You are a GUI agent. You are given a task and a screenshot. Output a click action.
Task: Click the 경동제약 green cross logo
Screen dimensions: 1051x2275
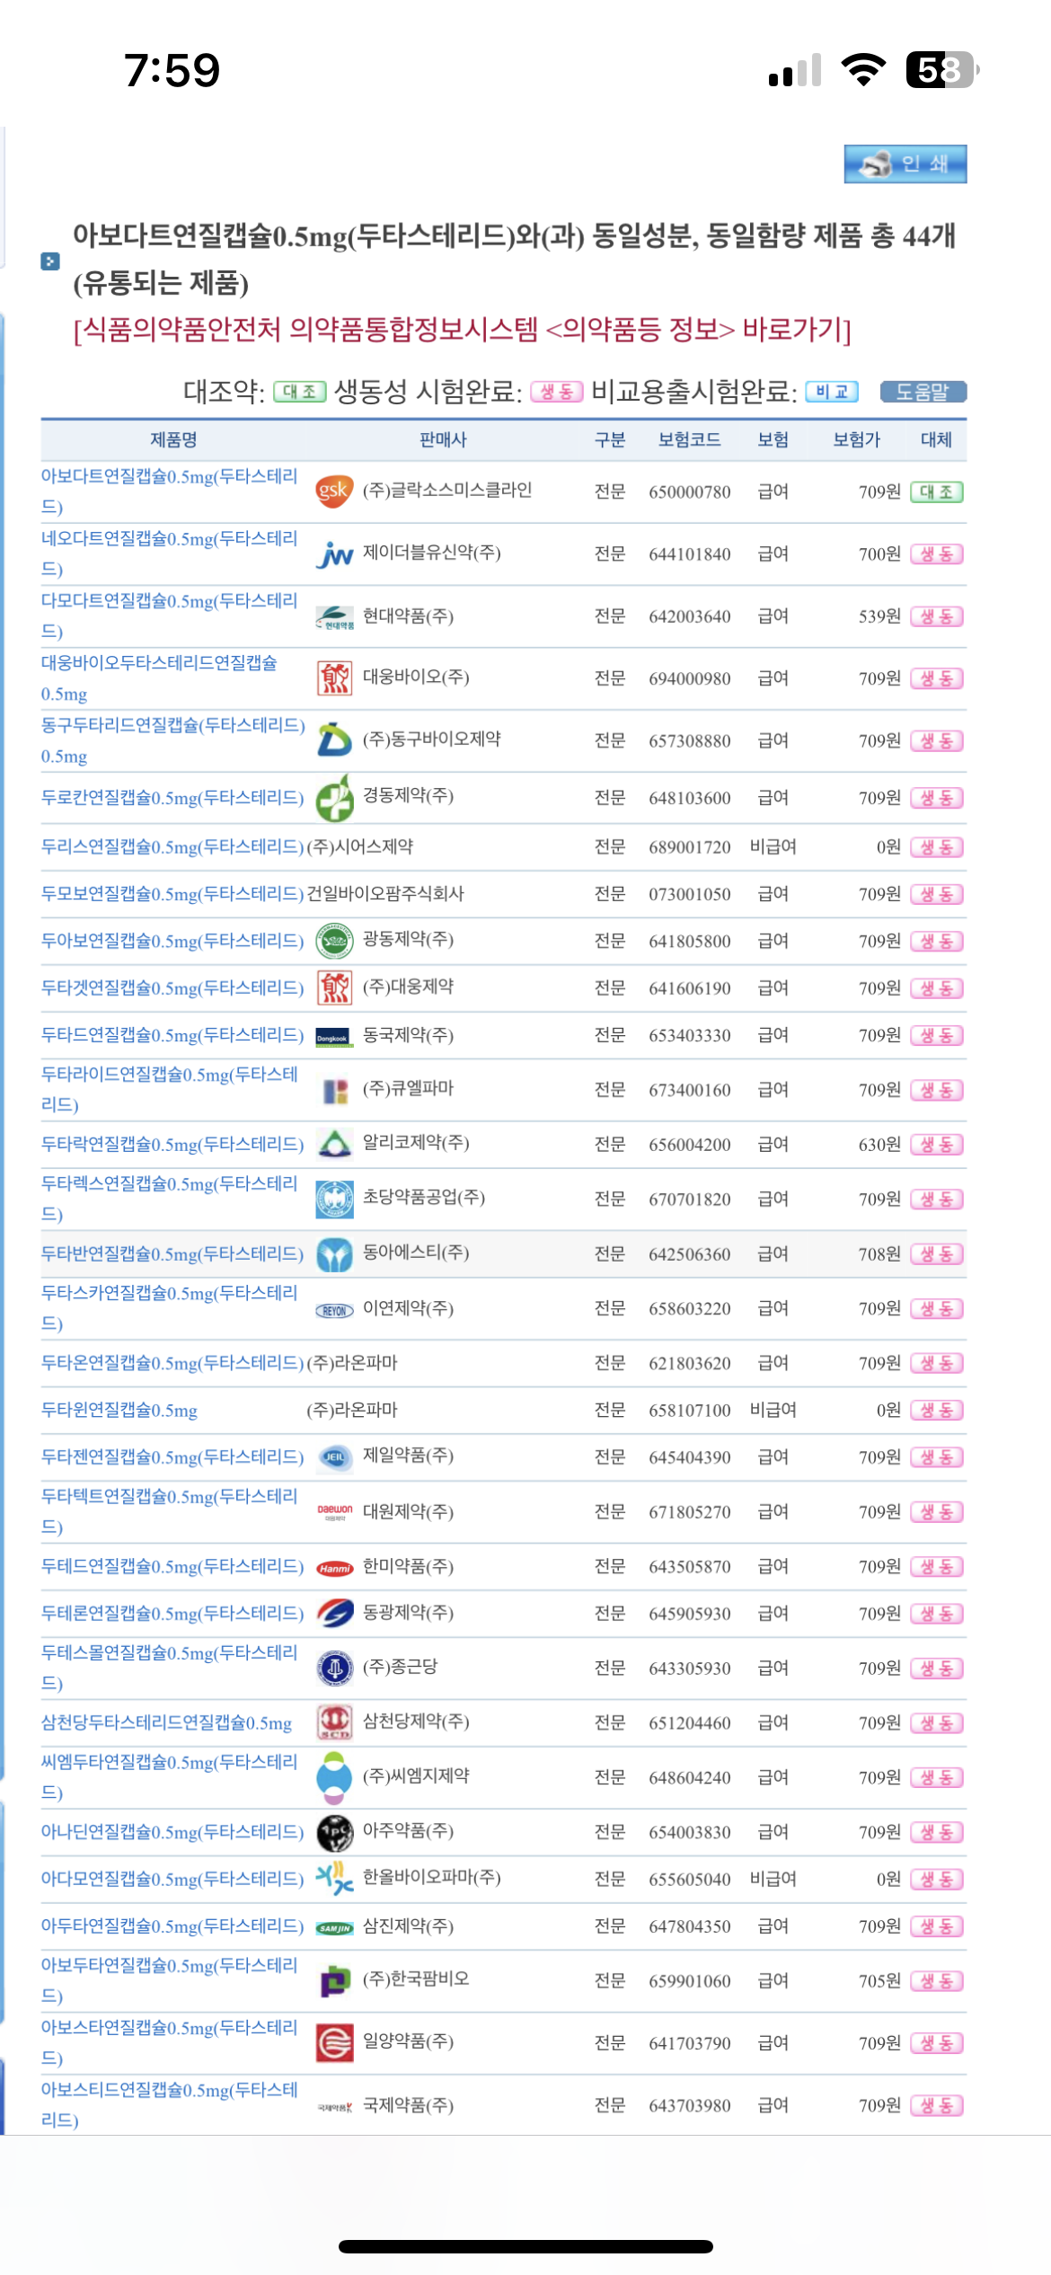click(334, 798)
